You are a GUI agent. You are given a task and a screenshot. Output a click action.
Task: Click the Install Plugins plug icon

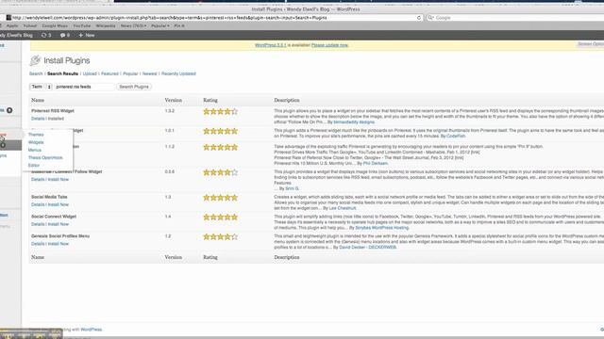click(x=35, y=60)
